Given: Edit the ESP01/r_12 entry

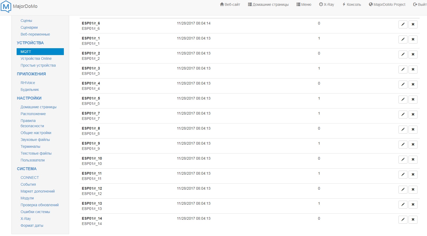Looking at the screenshot, I should [x=403, y=190].
